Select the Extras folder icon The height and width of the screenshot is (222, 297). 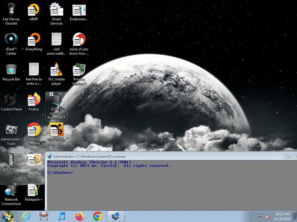11,162
